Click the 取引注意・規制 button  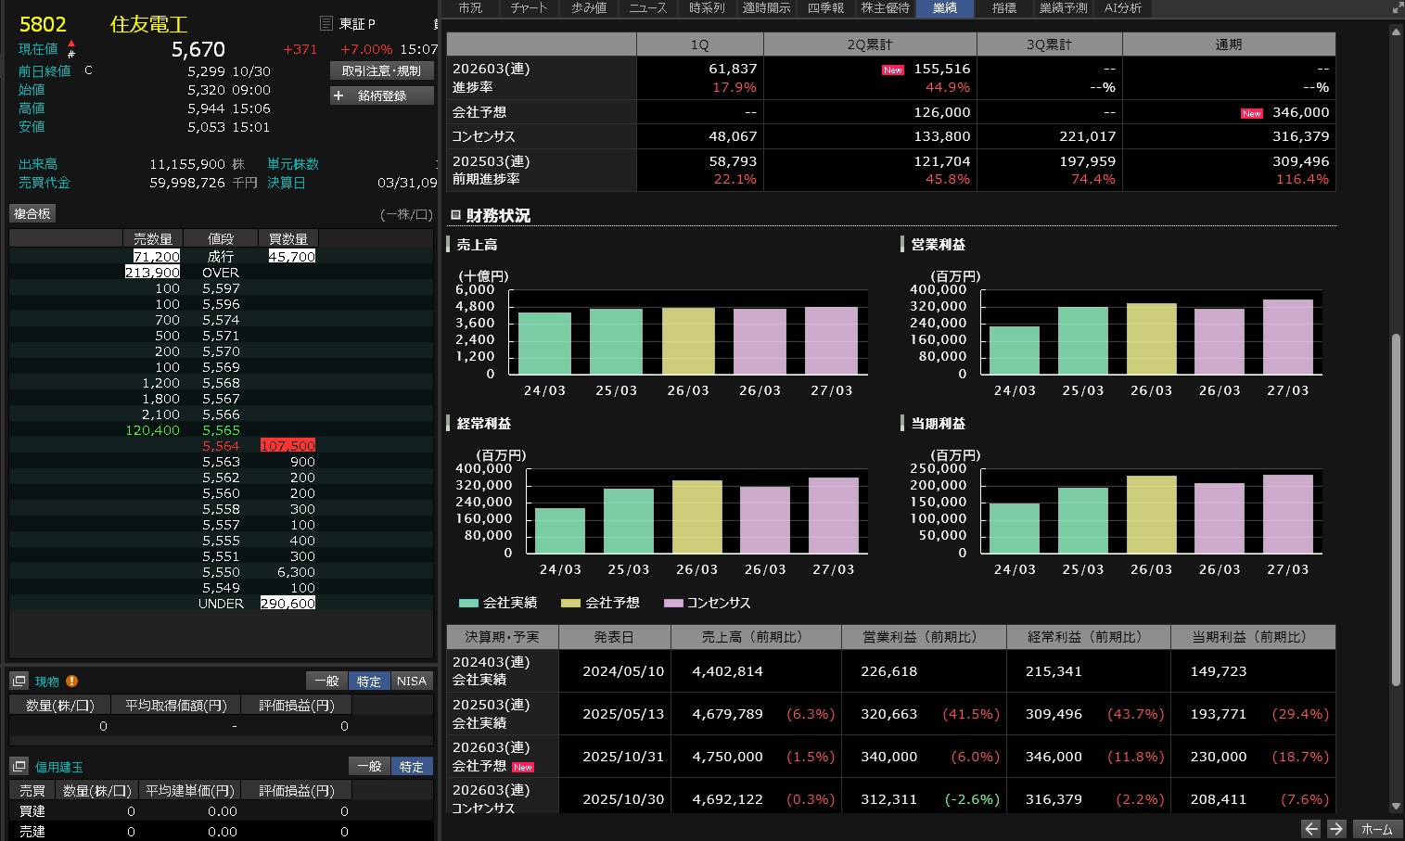coord(381,70)
